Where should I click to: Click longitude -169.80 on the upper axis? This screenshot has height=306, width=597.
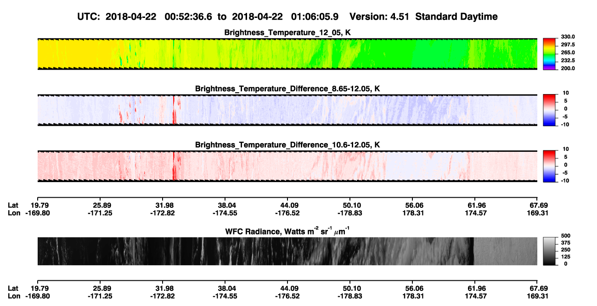[x=37, y=213]
